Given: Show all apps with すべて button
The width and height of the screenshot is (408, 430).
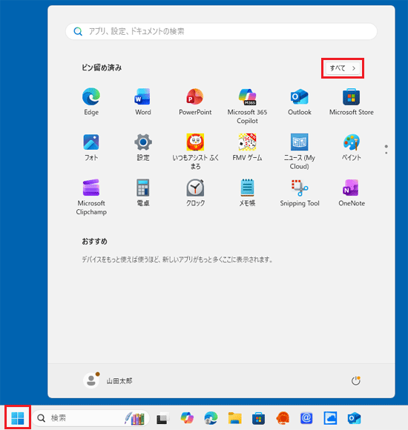Looking at the screenshot, I should (x=343, y=68).
